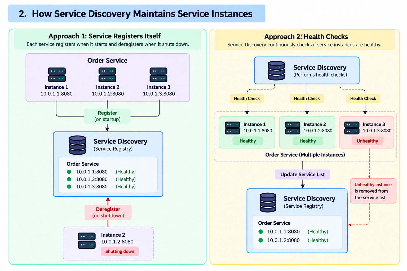
Task: Select the Approach 2: Health Checks heading
Action: [306, 37]
